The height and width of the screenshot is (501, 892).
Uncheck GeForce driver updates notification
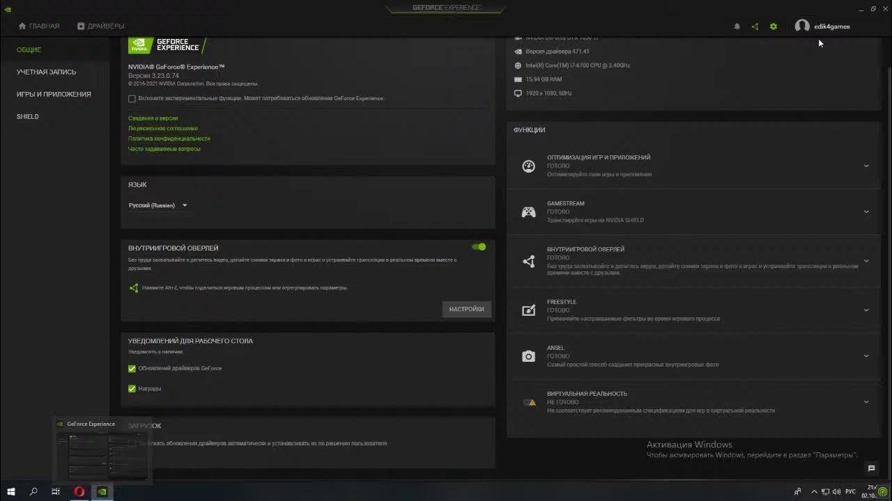(132, 369)
